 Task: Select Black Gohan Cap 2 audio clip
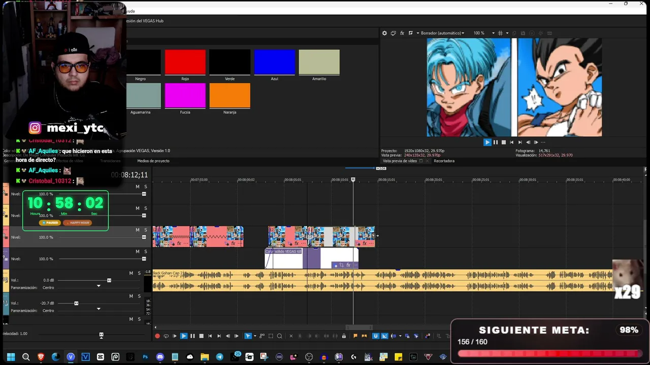pos(382,280)
